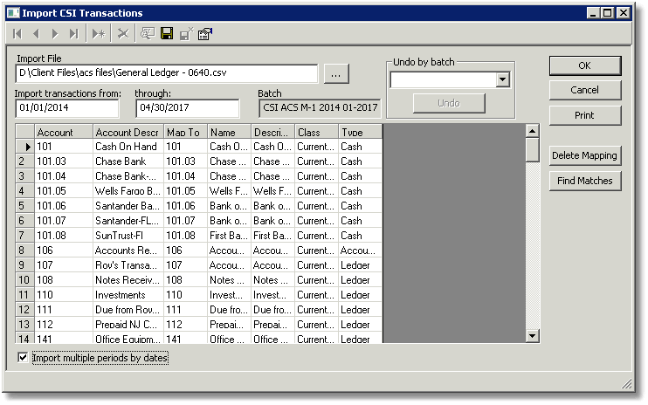Click the Map To column header
This screenshot has width=648, height=405.
pos(185,132)
